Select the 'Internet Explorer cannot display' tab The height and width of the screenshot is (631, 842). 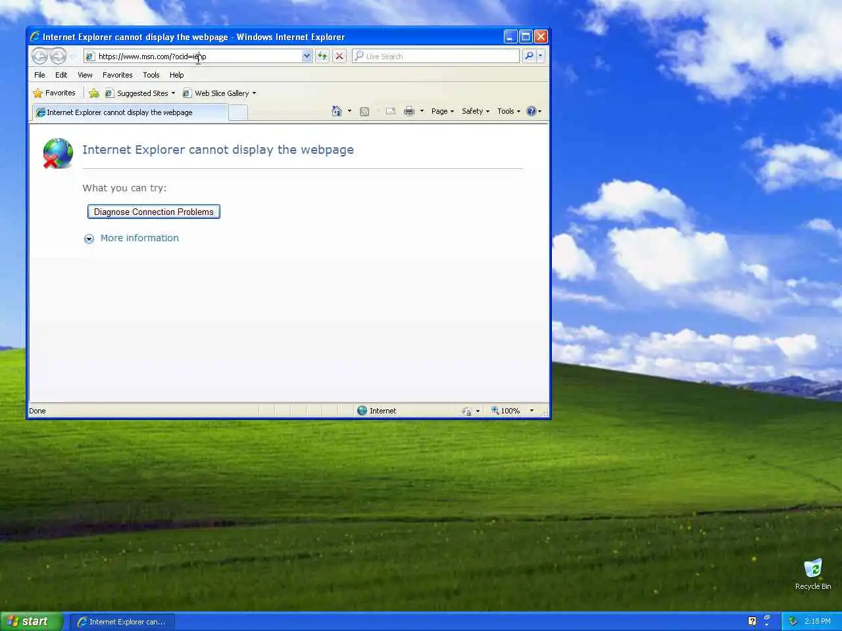pos(130,112)
